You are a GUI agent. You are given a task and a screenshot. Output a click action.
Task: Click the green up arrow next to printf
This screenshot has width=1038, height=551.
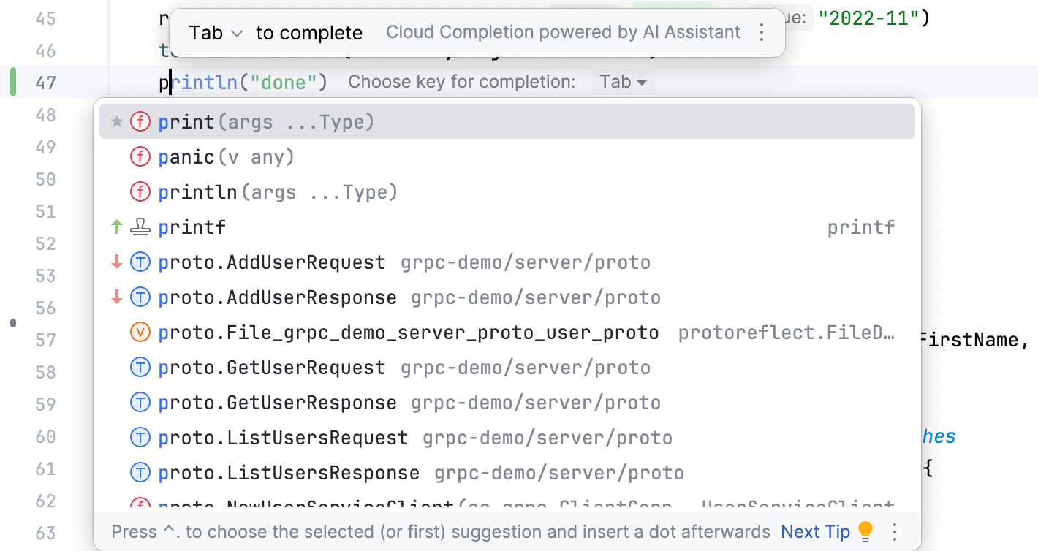(116, 227)
